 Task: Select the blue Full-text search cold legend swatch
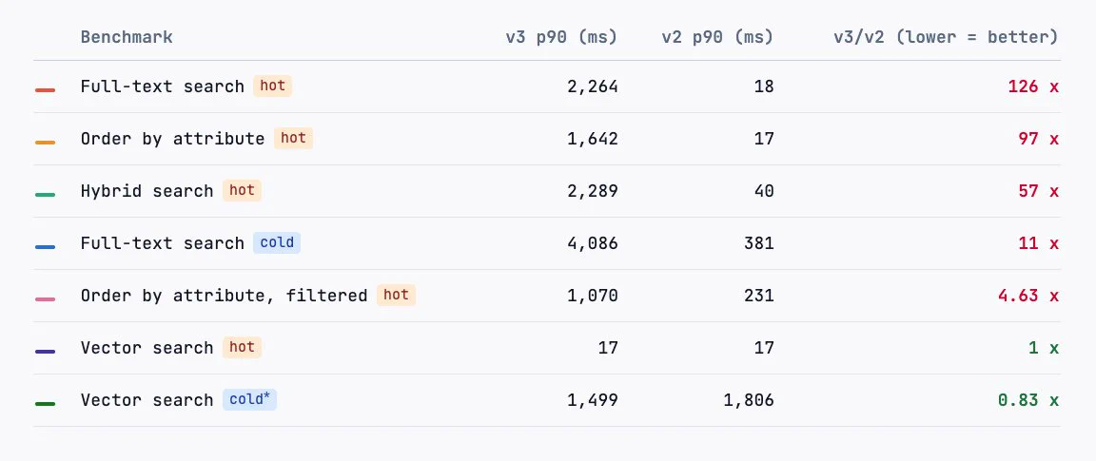[x=45, y=247]
